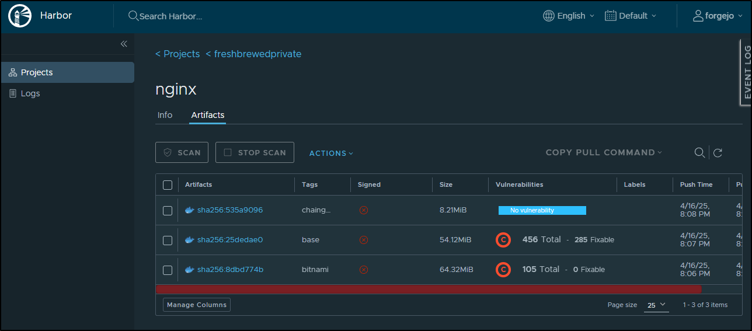
Task: Open artifact sha256:8dbd774b
Action: (x=230, y=270)
